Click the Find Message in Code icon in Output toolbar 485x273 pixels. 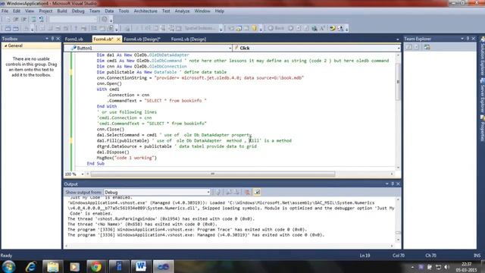[218, 192]
